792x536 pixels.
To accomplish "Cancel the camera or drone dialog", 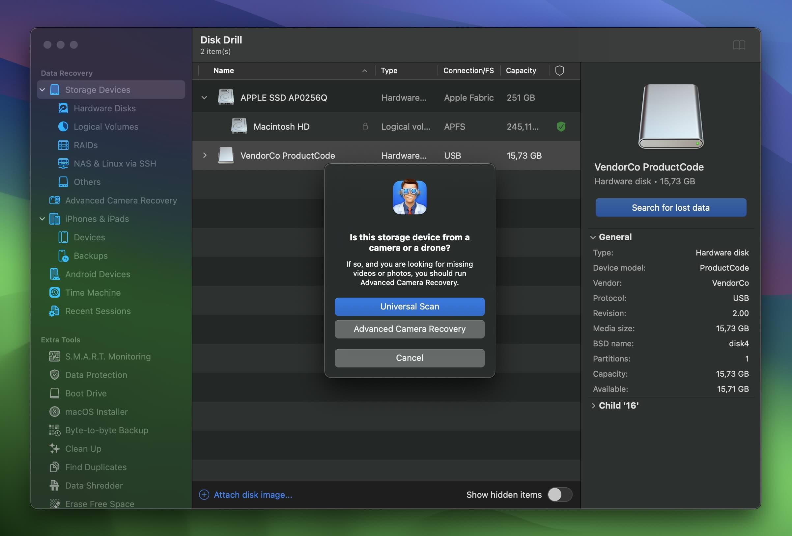I will (410, 358).
